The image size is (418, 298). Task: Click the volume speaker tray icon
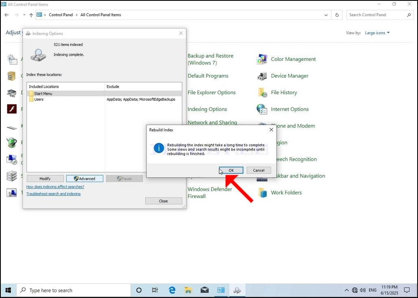tap(363, 290)
